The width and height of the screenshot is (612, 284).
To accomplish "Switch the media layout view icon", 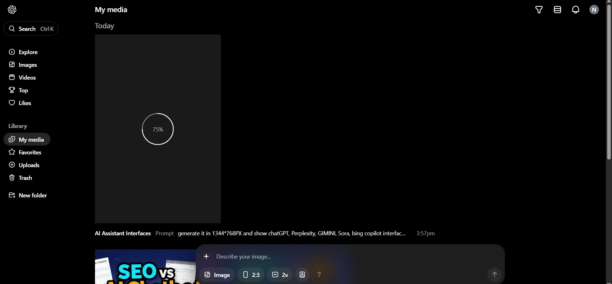I will 557,10.
